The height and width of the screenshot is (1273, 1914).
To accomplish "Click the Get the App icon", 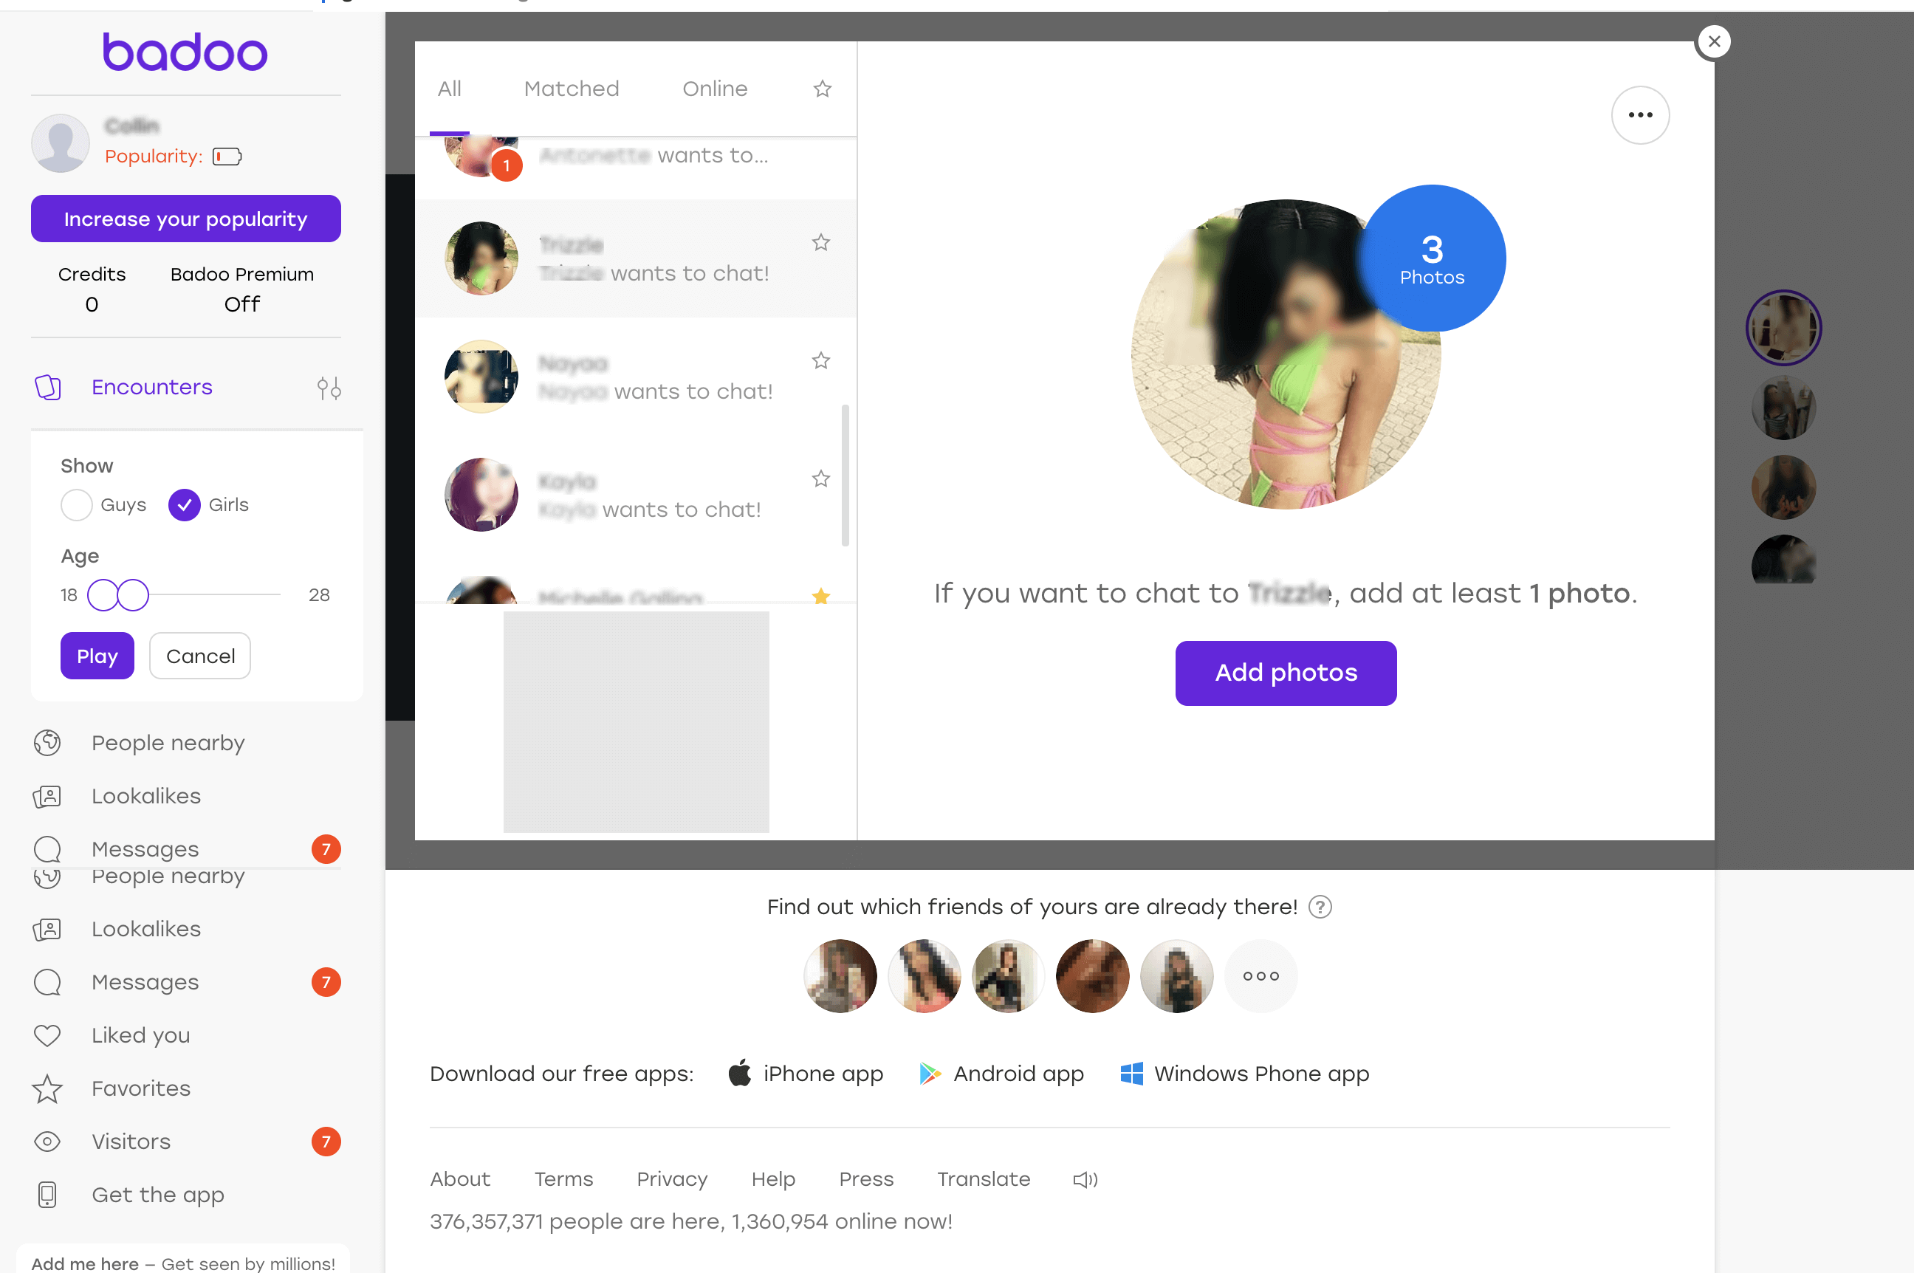I will pos(47,1195).
